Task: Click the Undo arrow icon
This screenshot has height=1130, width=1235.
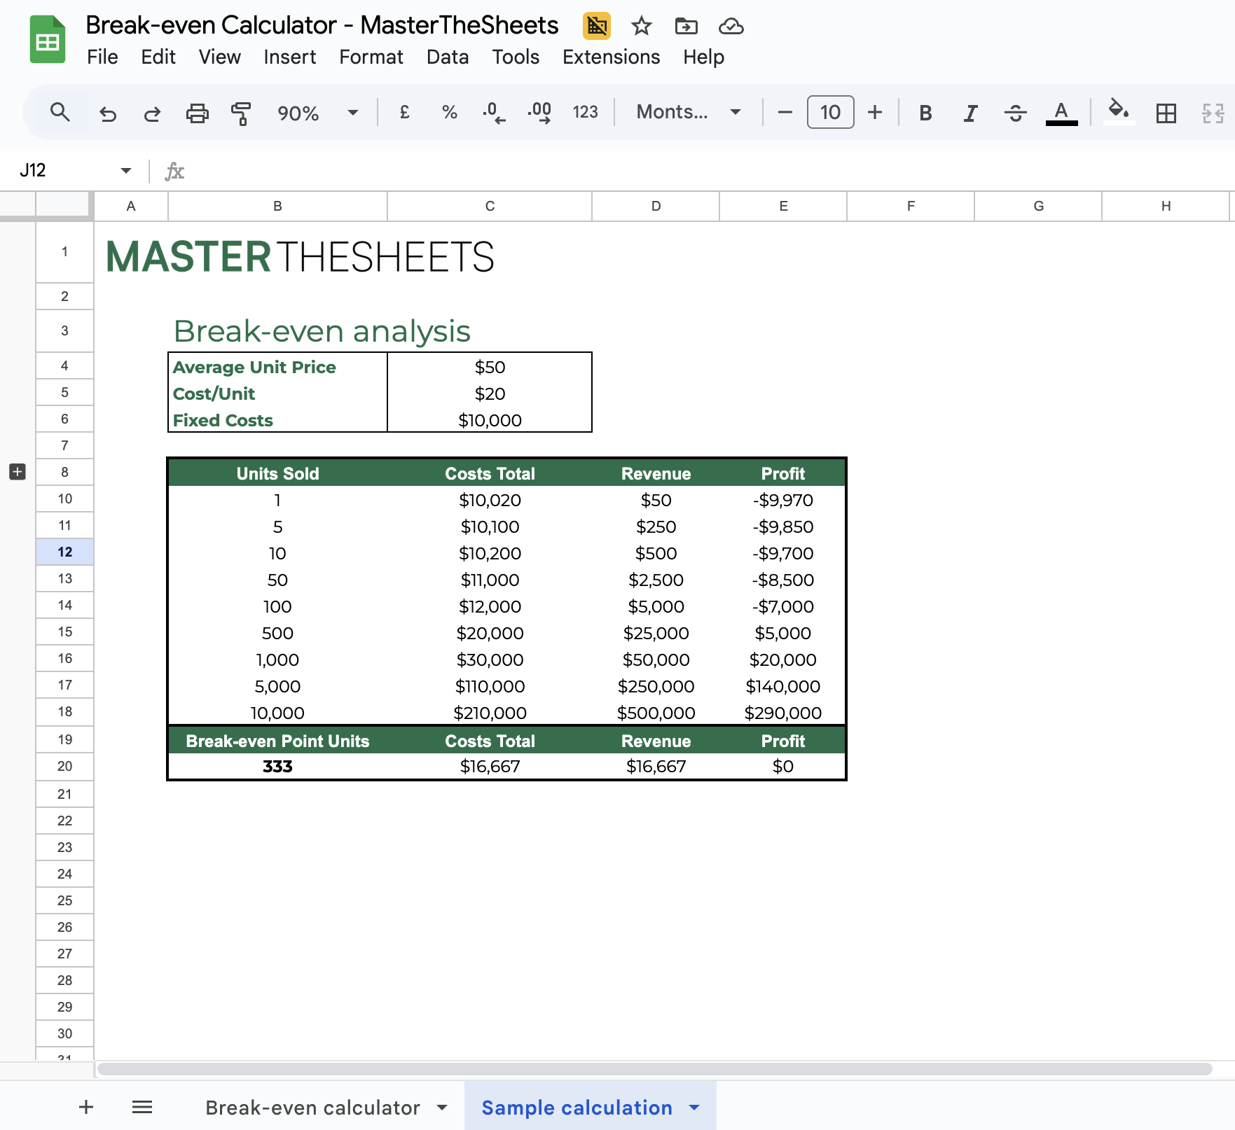Action: tap(107, 113)
